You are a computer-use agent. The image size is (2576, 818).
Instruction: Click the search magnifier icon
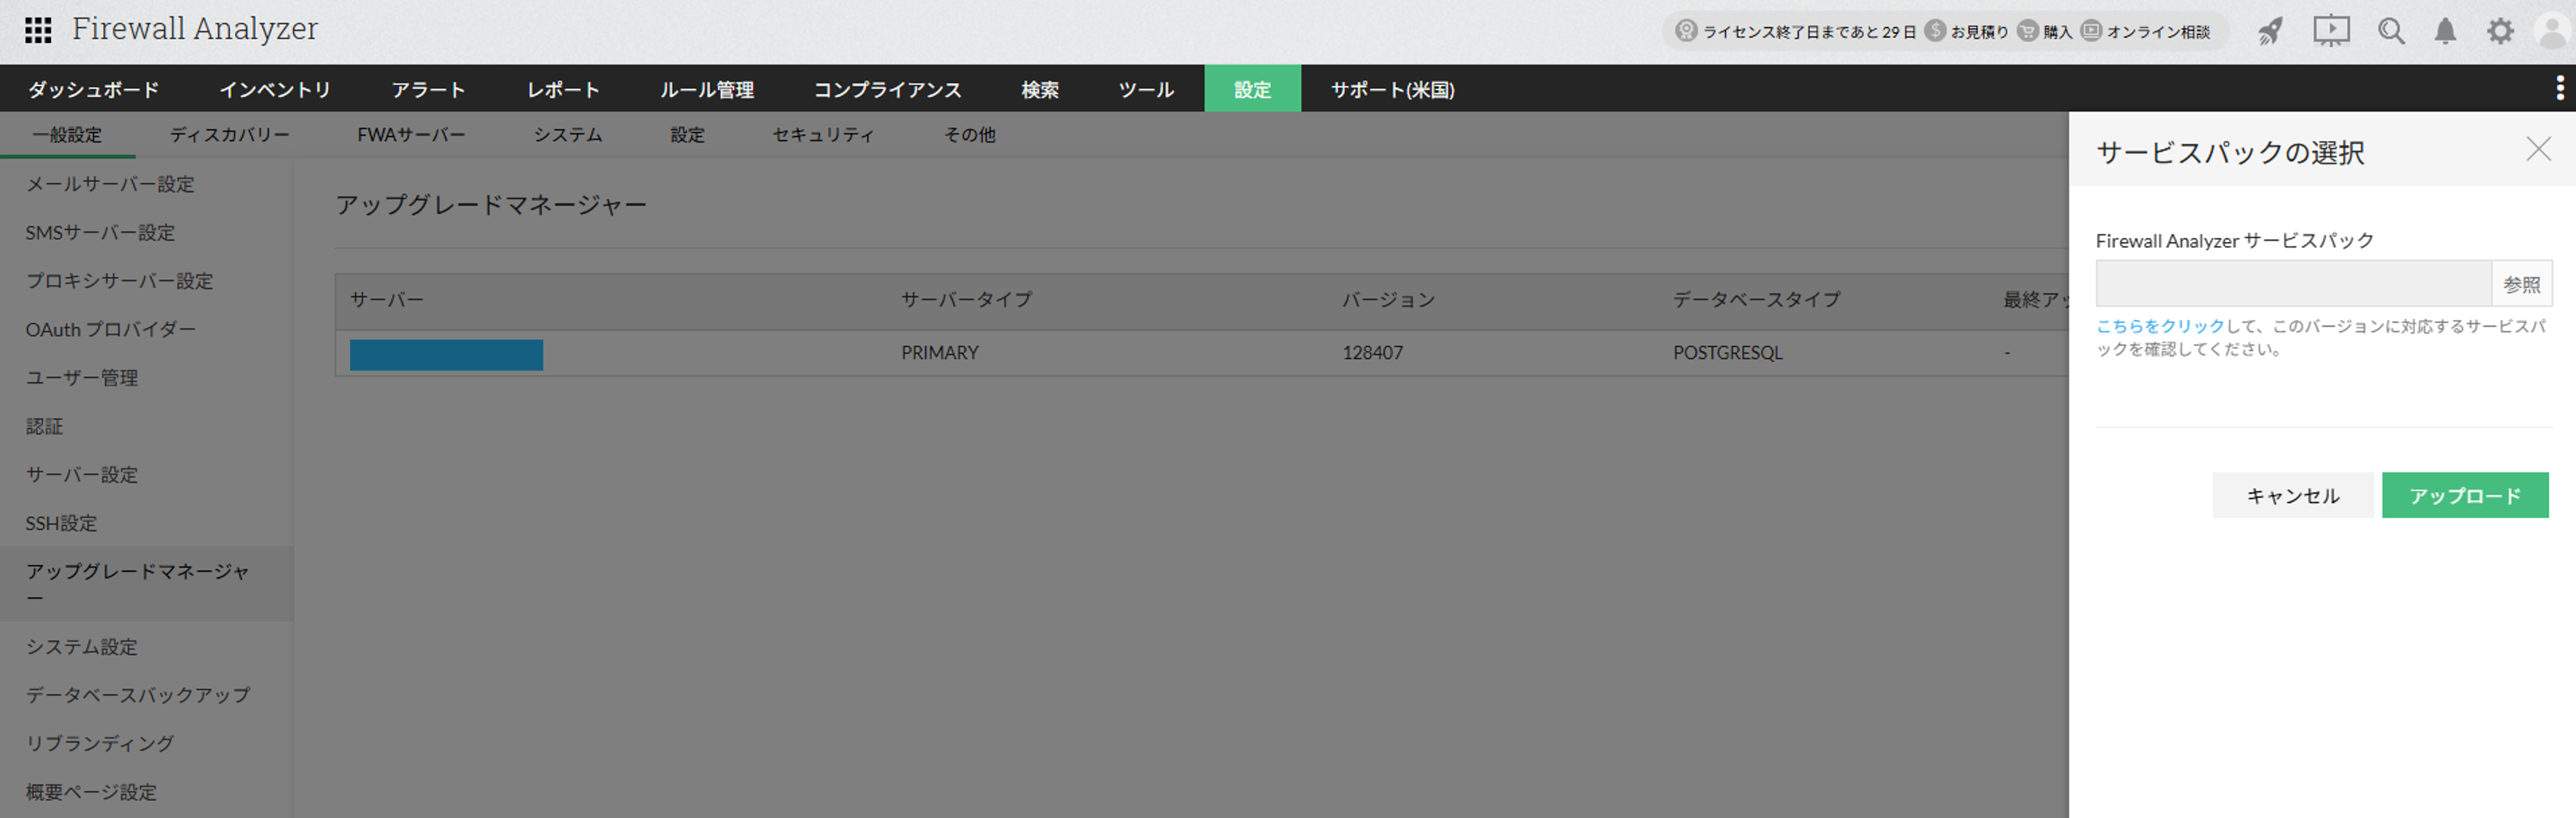(2391, 31)
